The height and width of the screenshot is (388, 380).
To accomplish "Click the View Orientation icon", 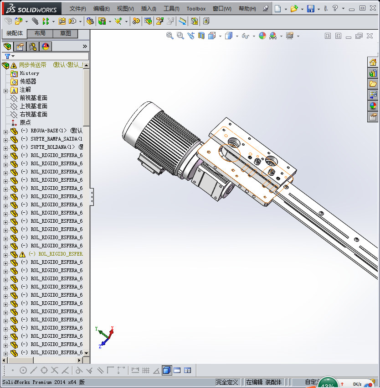I will tap(212, 36).
